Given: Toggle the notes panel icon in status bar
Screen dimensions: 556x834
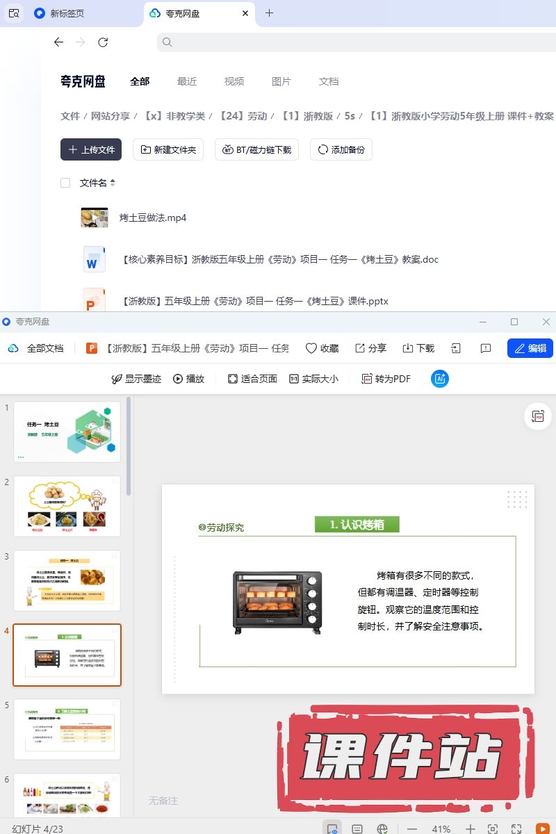Looking at the screenshot, I should (x=357, y=828).
